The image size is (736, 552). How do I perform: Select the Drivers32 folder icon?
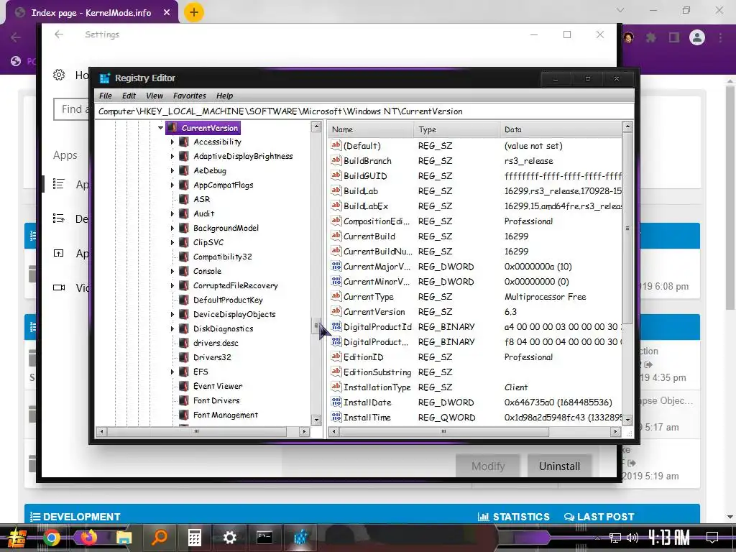click(184, 358)
